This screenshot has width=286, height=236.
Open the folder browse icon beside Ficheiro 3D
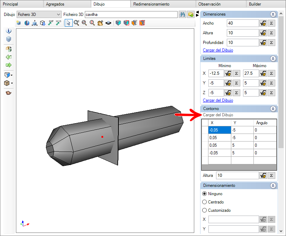tap(190, 15)
